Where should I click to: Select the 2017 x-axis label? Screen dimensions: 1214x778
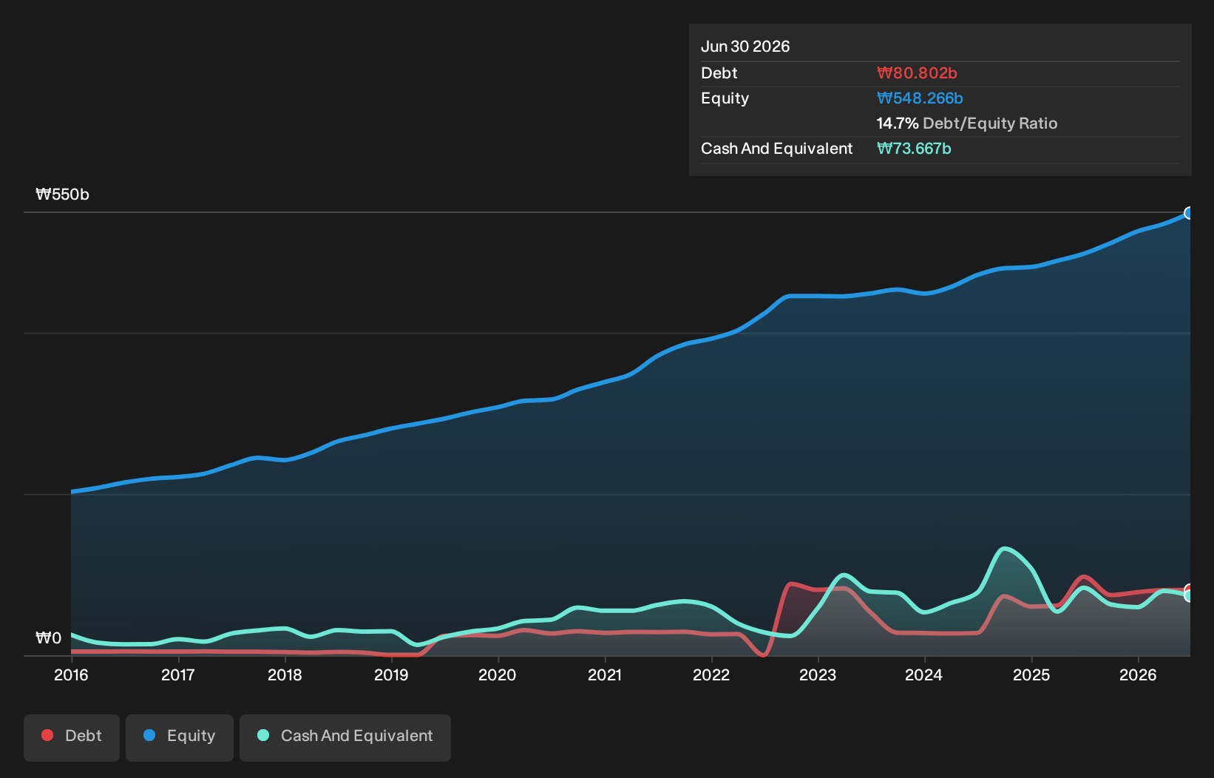click(177, 674)
